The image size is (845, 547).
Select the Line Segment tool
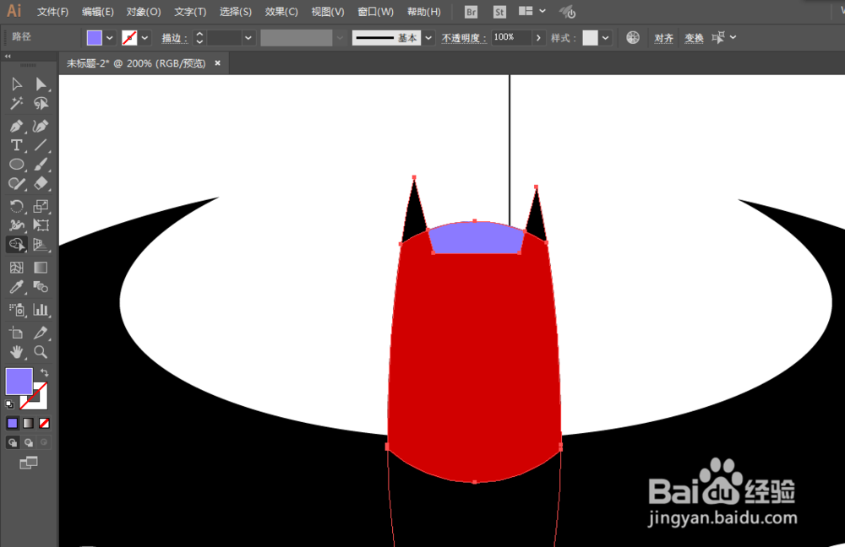(x=41, y=145)
